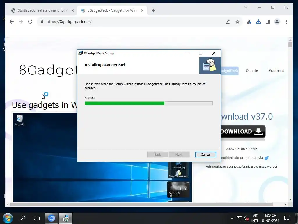Minimize the 8GadgetPack Setup window
Viewport: 298px width, 224px height.
point(187,53)
